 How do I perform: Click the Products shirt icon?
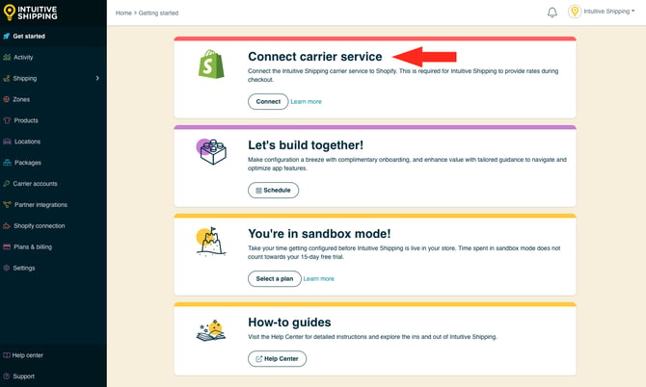tap(7, 120)
